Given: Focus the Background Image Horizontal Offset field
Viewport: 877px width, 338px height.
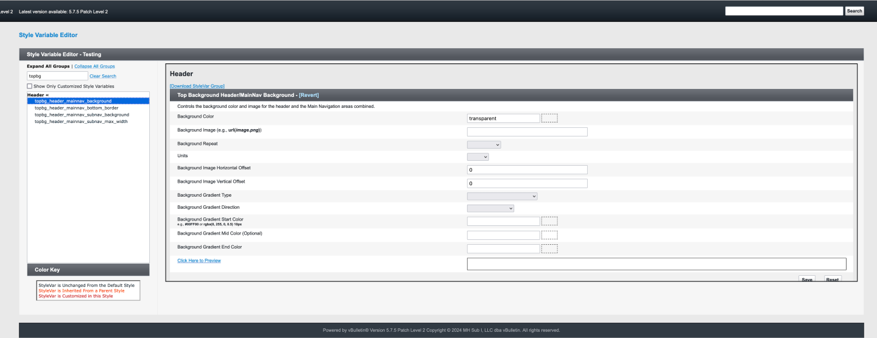Looking at the screenshot, I should click(x=527, y=170).
